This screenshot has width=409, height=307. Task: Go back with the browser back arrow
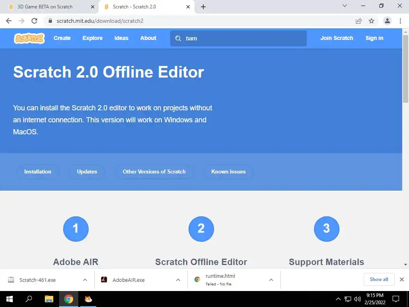pos(9,21)
